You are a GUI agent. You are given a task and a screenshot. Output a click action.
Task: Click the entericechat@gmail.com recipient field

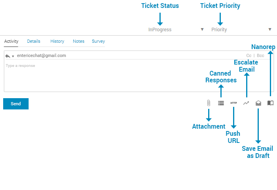[42, 56]
